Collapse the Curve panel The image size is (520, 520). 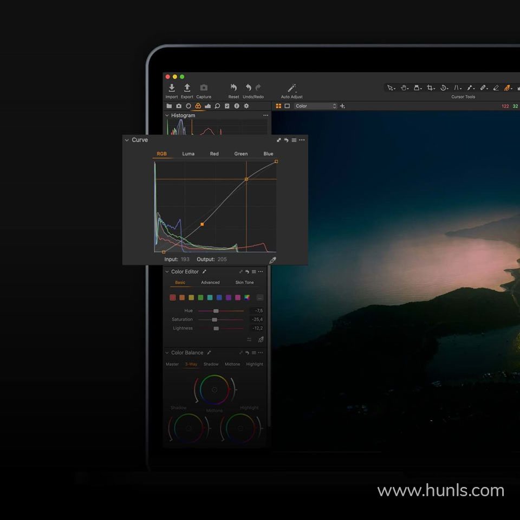[127, 140]
